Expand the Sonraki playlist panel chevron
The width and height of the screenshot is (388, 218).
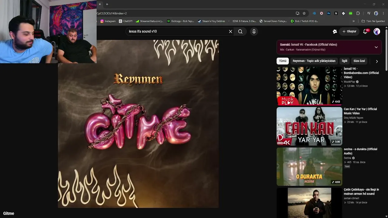tap(376, 47)
